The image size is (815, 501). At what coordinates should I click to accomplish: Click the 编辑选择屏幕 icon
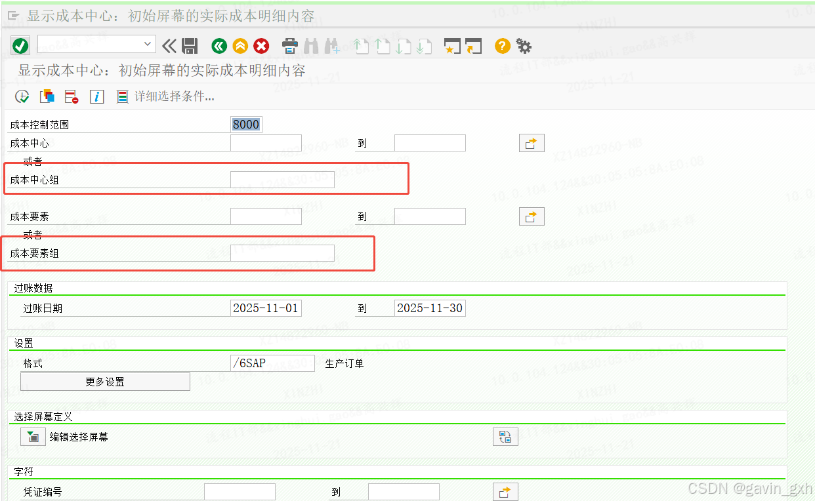tap(33, 436)
